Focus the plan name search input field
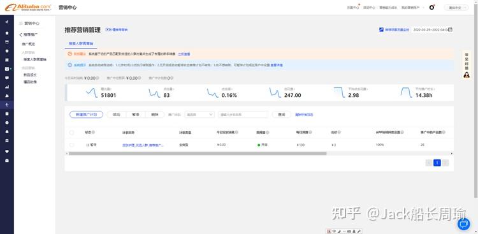Image resolution: width=478 pixels, height=234 pixels. (243, 114)
